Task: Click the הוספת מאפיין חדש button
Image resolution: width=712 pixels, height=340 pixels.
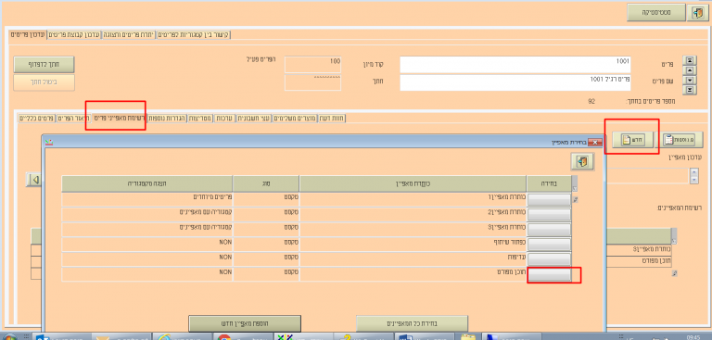Action: (x=245, y=323)
